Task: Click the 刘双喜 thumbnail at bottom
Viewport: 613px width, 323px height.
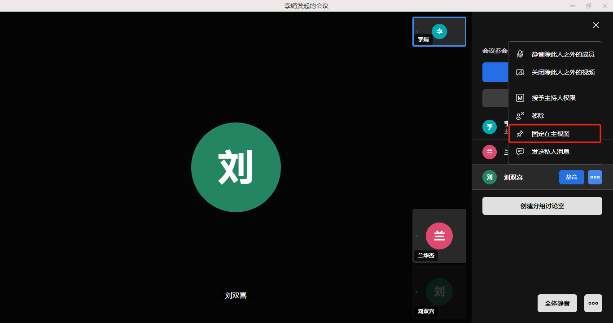Action: pos(439,292)
